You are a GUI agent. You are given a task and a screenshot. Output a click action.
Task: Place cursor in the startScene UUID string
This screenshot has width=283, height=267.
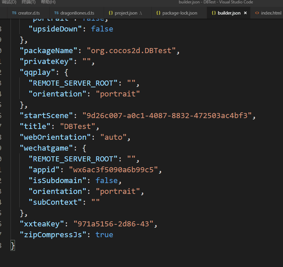click(167, 115)
